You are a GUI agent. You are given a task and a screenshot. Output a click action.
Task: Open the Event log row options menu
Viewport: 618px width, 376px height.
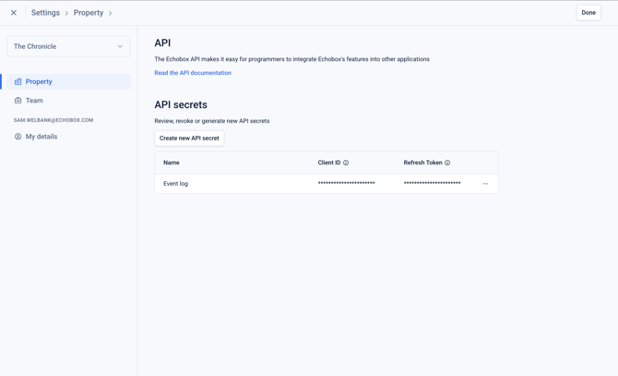[485, 184]
